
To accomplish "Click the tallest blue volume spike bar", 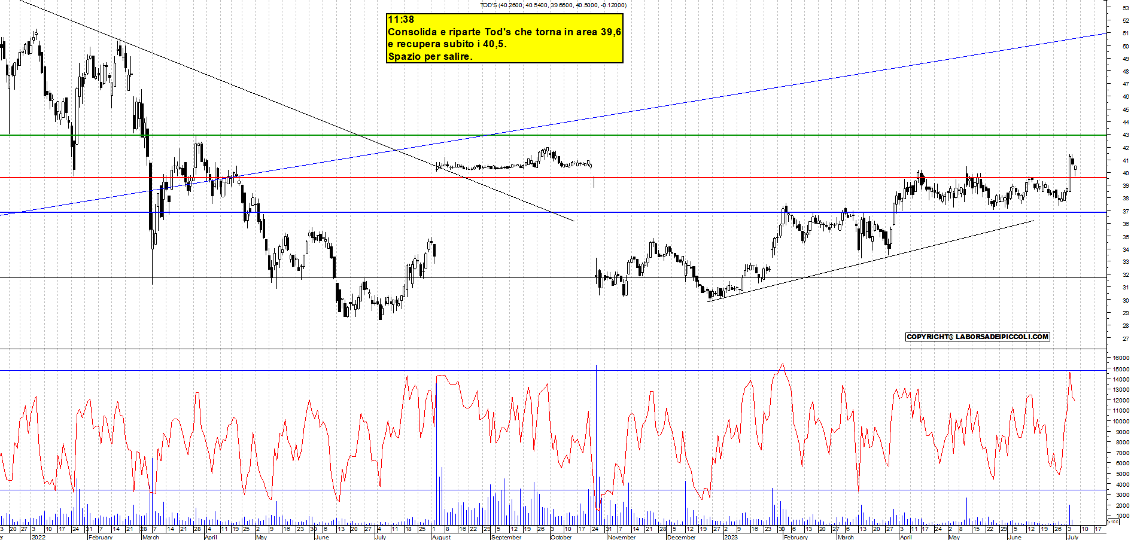I will 596,445.
